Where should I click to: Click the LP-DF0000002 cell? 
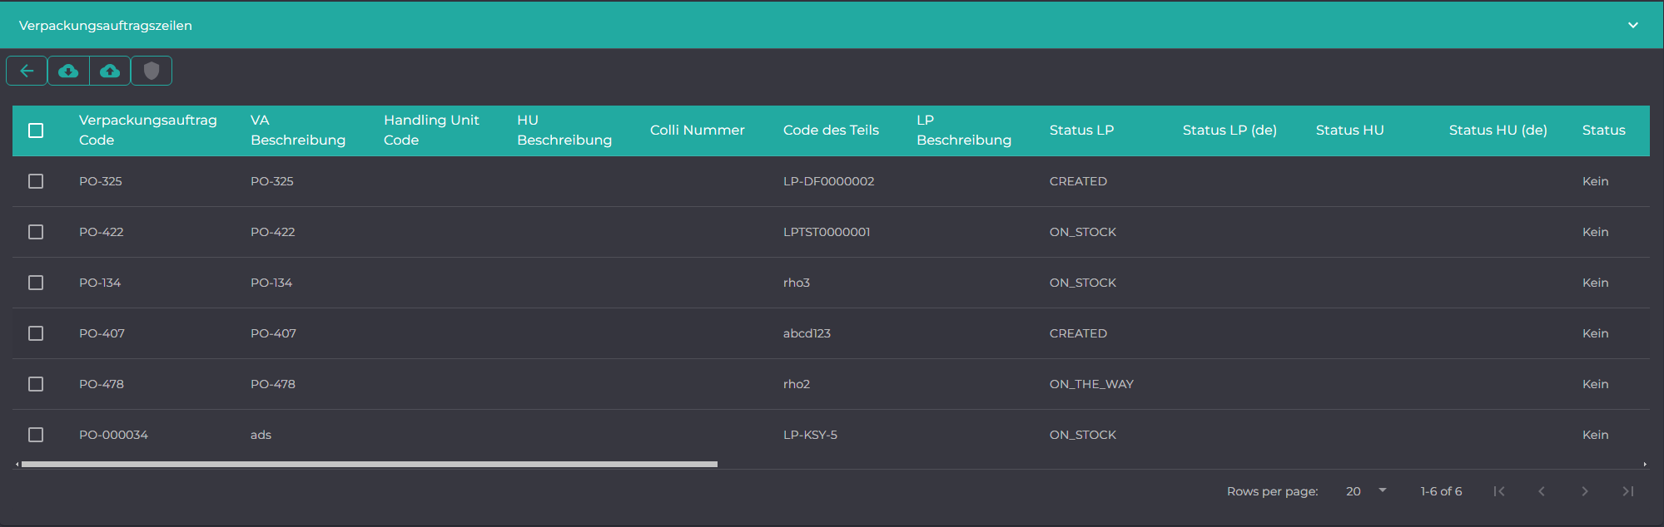tap(828, 181)
